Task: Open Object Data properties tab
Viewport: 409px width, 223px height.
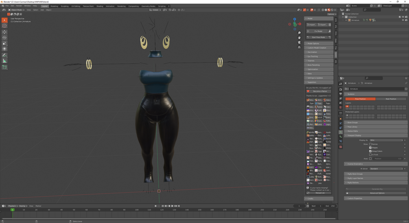Action: point(340,132)
